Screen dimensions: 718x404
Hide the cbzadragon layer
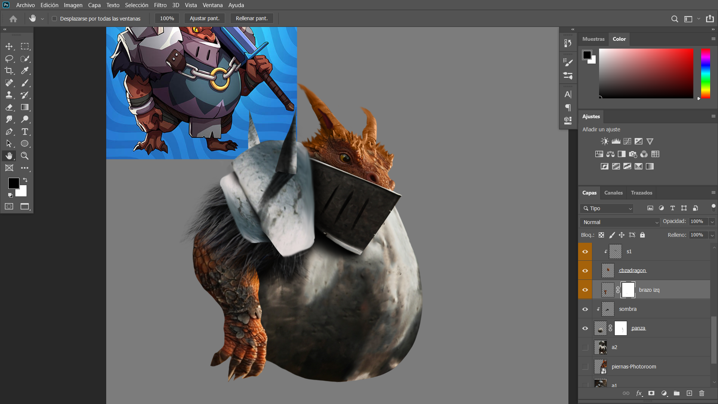tap(585, 271)
